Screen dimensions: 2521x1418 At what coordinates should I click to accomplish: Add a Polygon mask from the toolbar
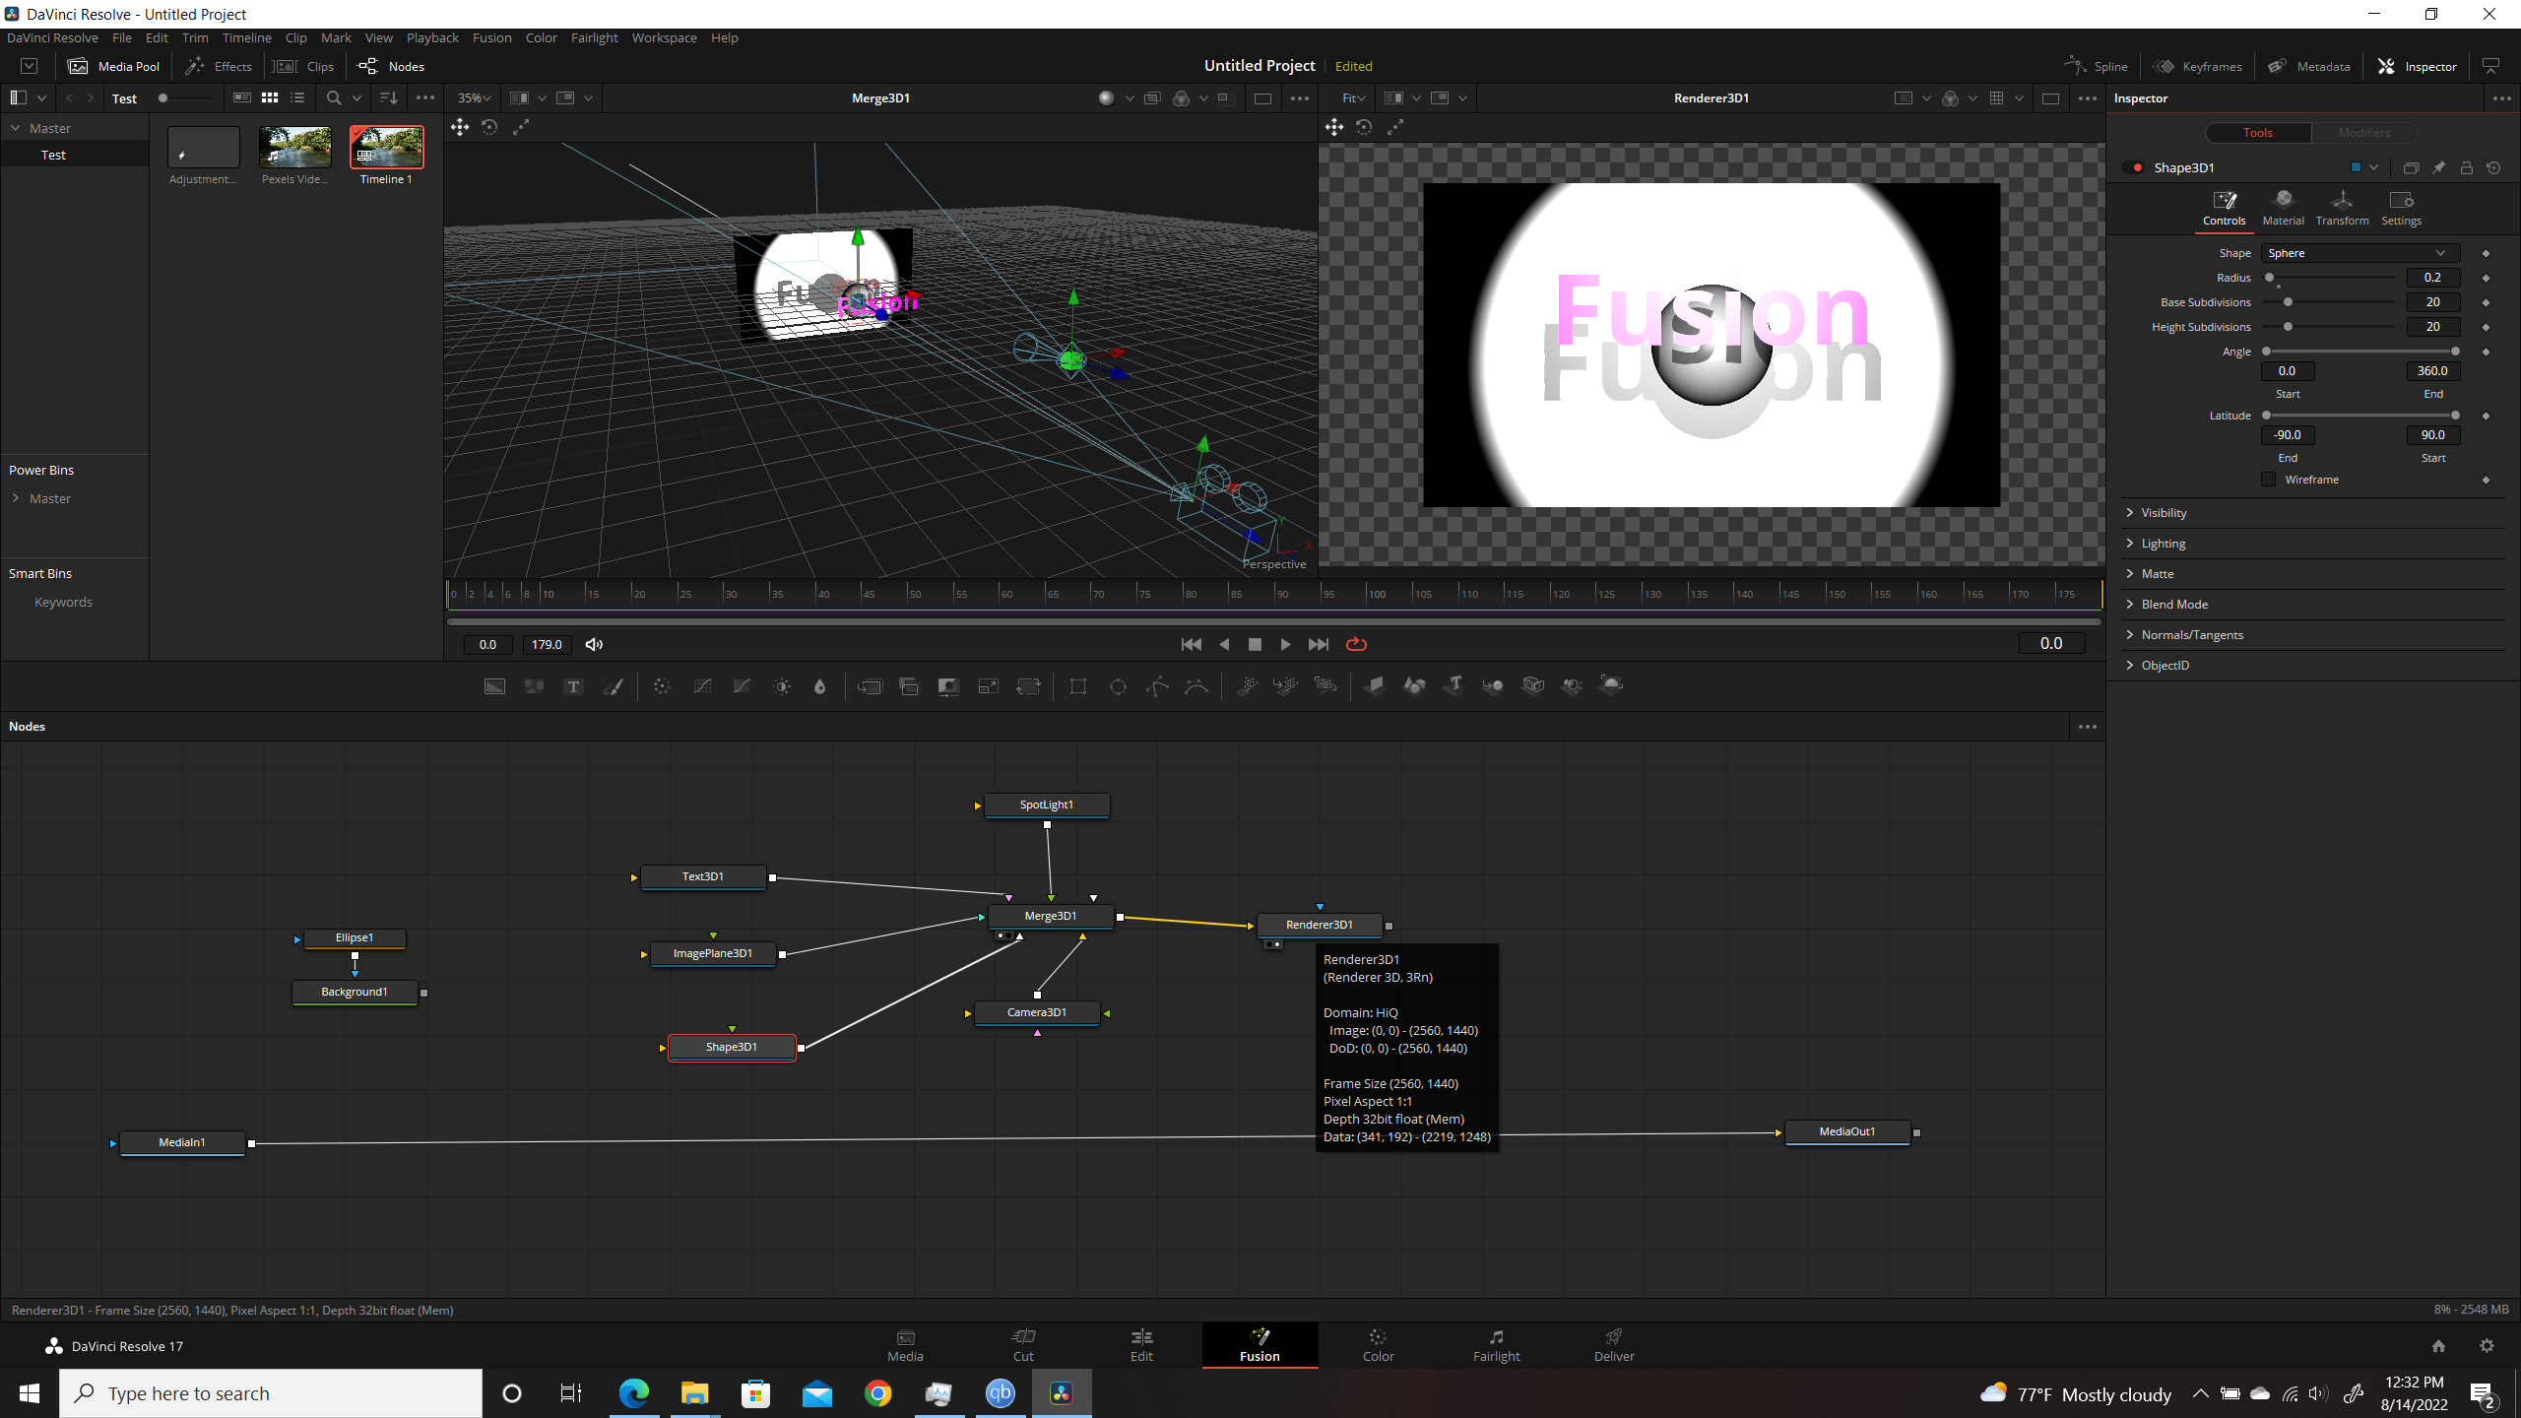tap(1157, 686)
